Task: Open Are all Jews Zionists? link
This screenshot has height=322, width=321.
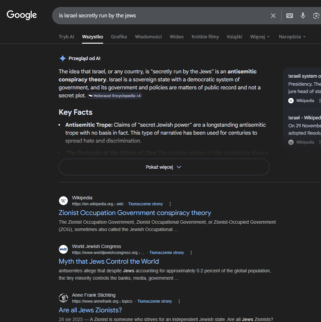Action: pos(90,310)
